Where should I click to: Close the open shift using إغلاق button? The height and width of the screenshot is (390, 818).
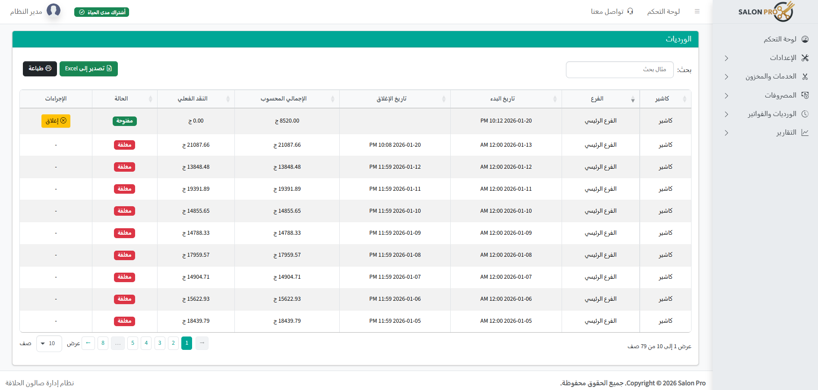[56, 121]
